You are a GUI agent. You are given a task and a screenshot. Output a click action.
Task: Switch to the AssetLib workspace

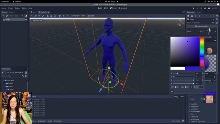point(123,8)
